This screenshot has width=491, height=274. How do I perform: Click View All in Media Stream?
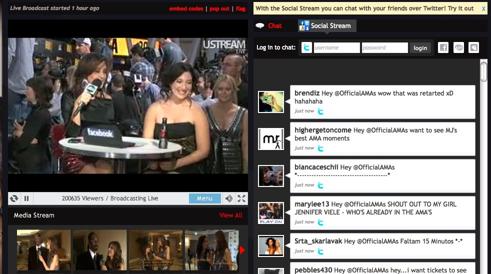pos(231,215)
